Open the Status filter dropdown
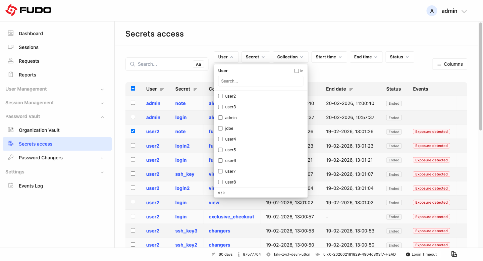This screenshot has height=261, width=483. click(400, 57)
